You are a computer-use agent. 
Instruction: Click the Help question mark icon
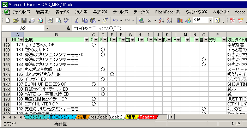point(217,20)
